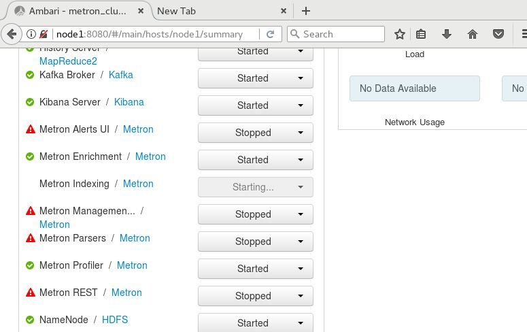Open Metron link beside Metron Parsers
527x332 pixels.
(x=135, y=238)
